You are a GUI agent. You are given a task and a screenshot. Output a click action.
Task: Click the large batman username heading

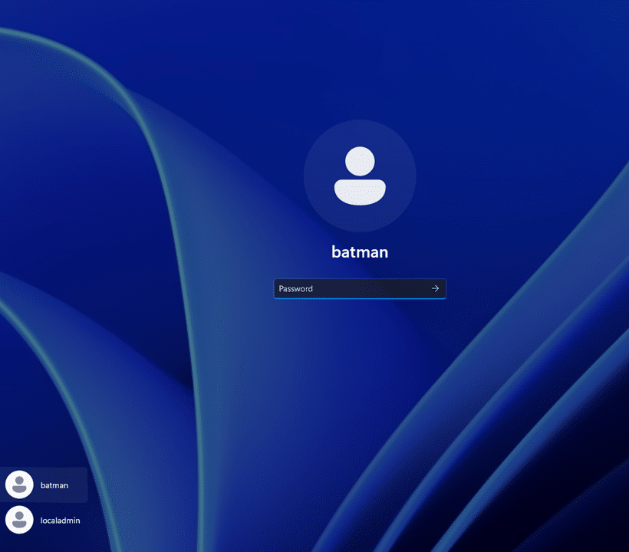pos(360,251)
